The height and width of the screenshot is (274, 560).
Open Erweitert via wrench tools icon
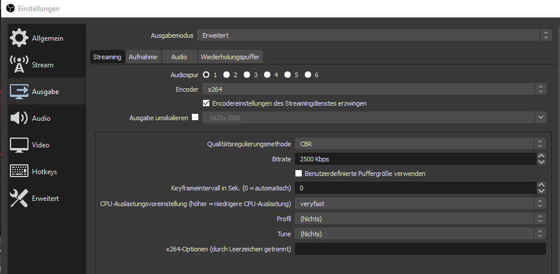click(19, 199)
